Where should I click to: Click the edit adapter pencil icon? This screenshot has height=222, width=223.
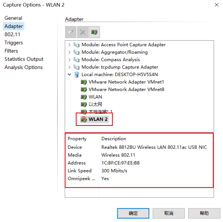click(x=71, y=32)
